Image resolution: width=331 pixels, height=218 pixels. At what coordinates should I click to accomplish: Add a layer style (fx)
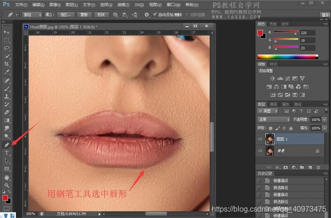[277, 167]
